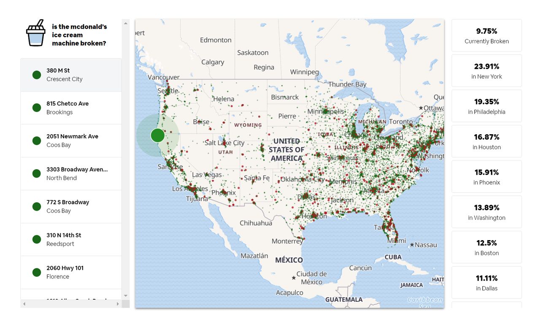Open the 9.75% Currently Broken stat card
The height and width of the screenshot is (333, 540).
(486, 35)
